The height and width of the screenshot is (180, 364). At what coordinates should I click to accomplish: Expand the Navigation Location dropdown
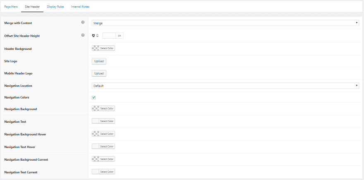pyautogui.click(x=225, y=86)
